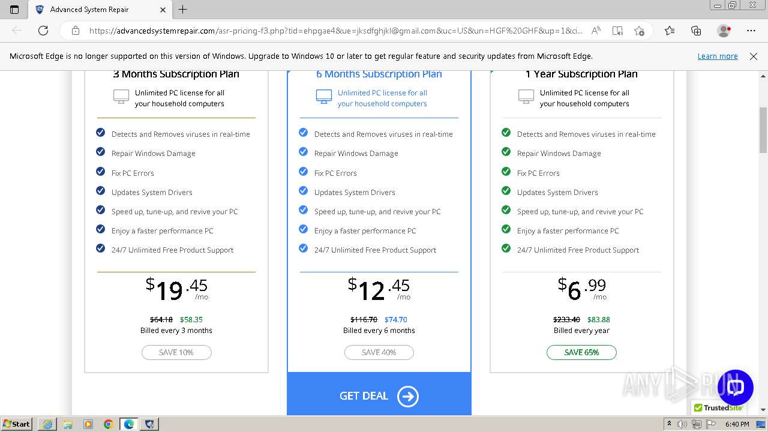Click the GET DEAL button
Image resolution: width=768 pixels, height=432 pixels.
[379, 395]
